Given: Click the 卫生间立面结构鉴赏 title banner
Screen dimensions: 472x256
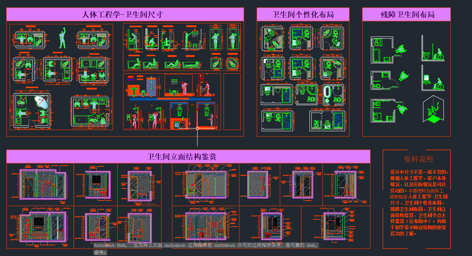Looking at the screenshot, I should coord(188,157).
